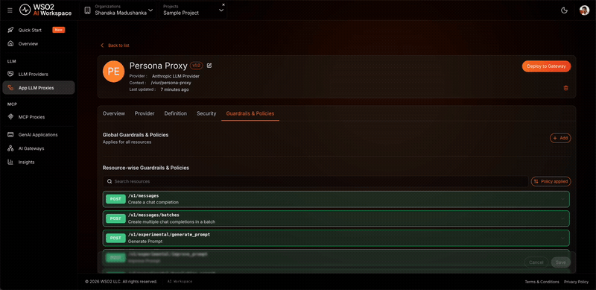Click POST badge of /v1/messages/batches
This screenshot has width=596, height=290.
point(115,218)
